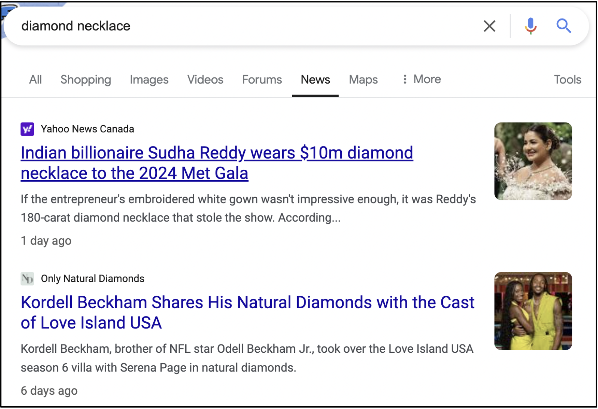
Task: Click the Yahoo News Canada source name
Action: [x=87, y=129]
